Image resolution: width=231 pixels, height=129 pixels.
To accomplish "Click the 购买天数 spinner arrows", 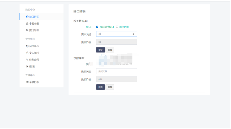I will pyautogui.click(x=133, y=34).
